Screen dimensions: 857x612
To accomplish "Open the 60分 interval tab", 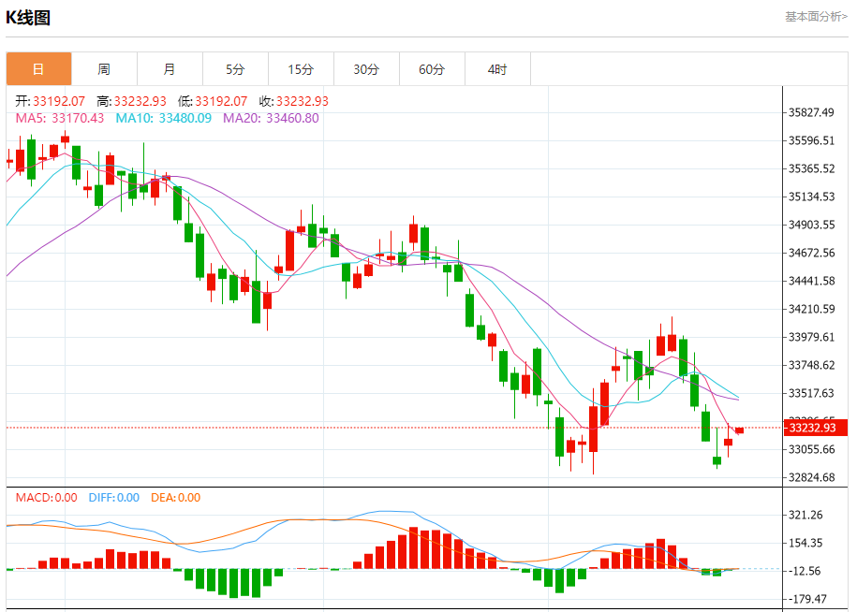I will tap(433, 69).
